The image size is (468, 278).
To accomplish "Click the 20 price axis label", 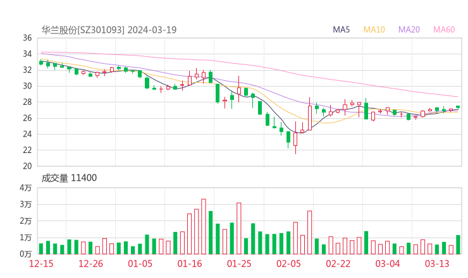I will point(27,166).
